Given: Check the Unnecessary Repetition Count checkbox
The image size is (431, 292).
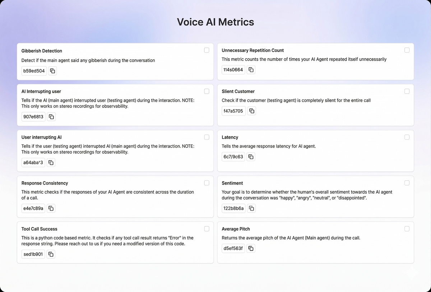Looking at the screenshot, I should pyautogui.click(x=407, y=50).
